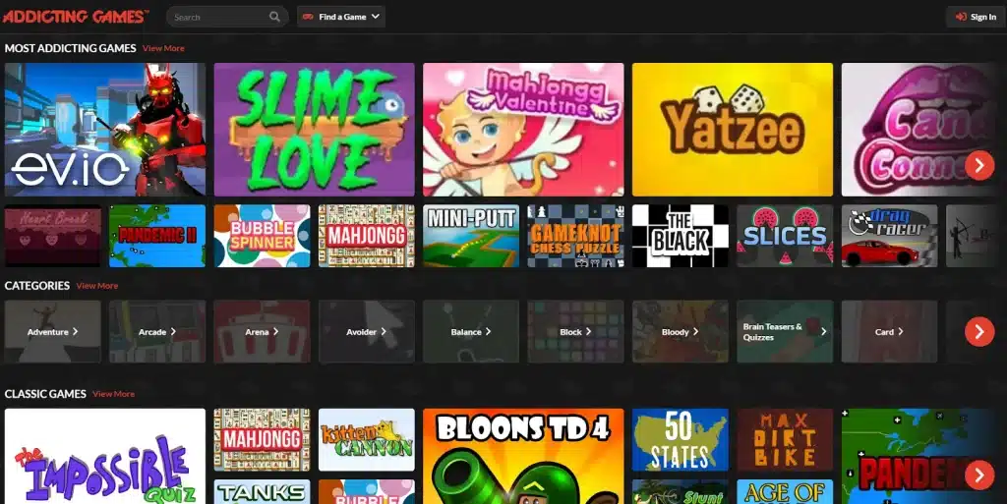This screenshot has height=504, width=1007.
Task: Play the Slices game
Action: click(x=785, y=236)
